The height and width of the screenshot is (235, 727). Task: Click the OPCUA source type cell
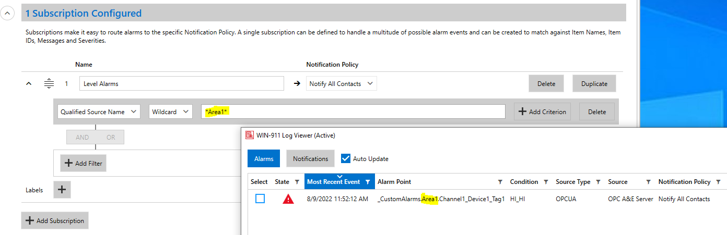567,199
